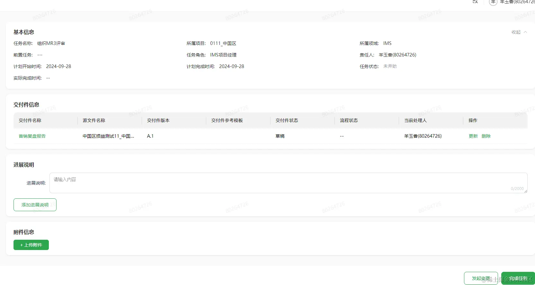The height and width of the screenshot is (285, 535).
Task: Click project value 0111_中国区
Action: pos(223,43)
